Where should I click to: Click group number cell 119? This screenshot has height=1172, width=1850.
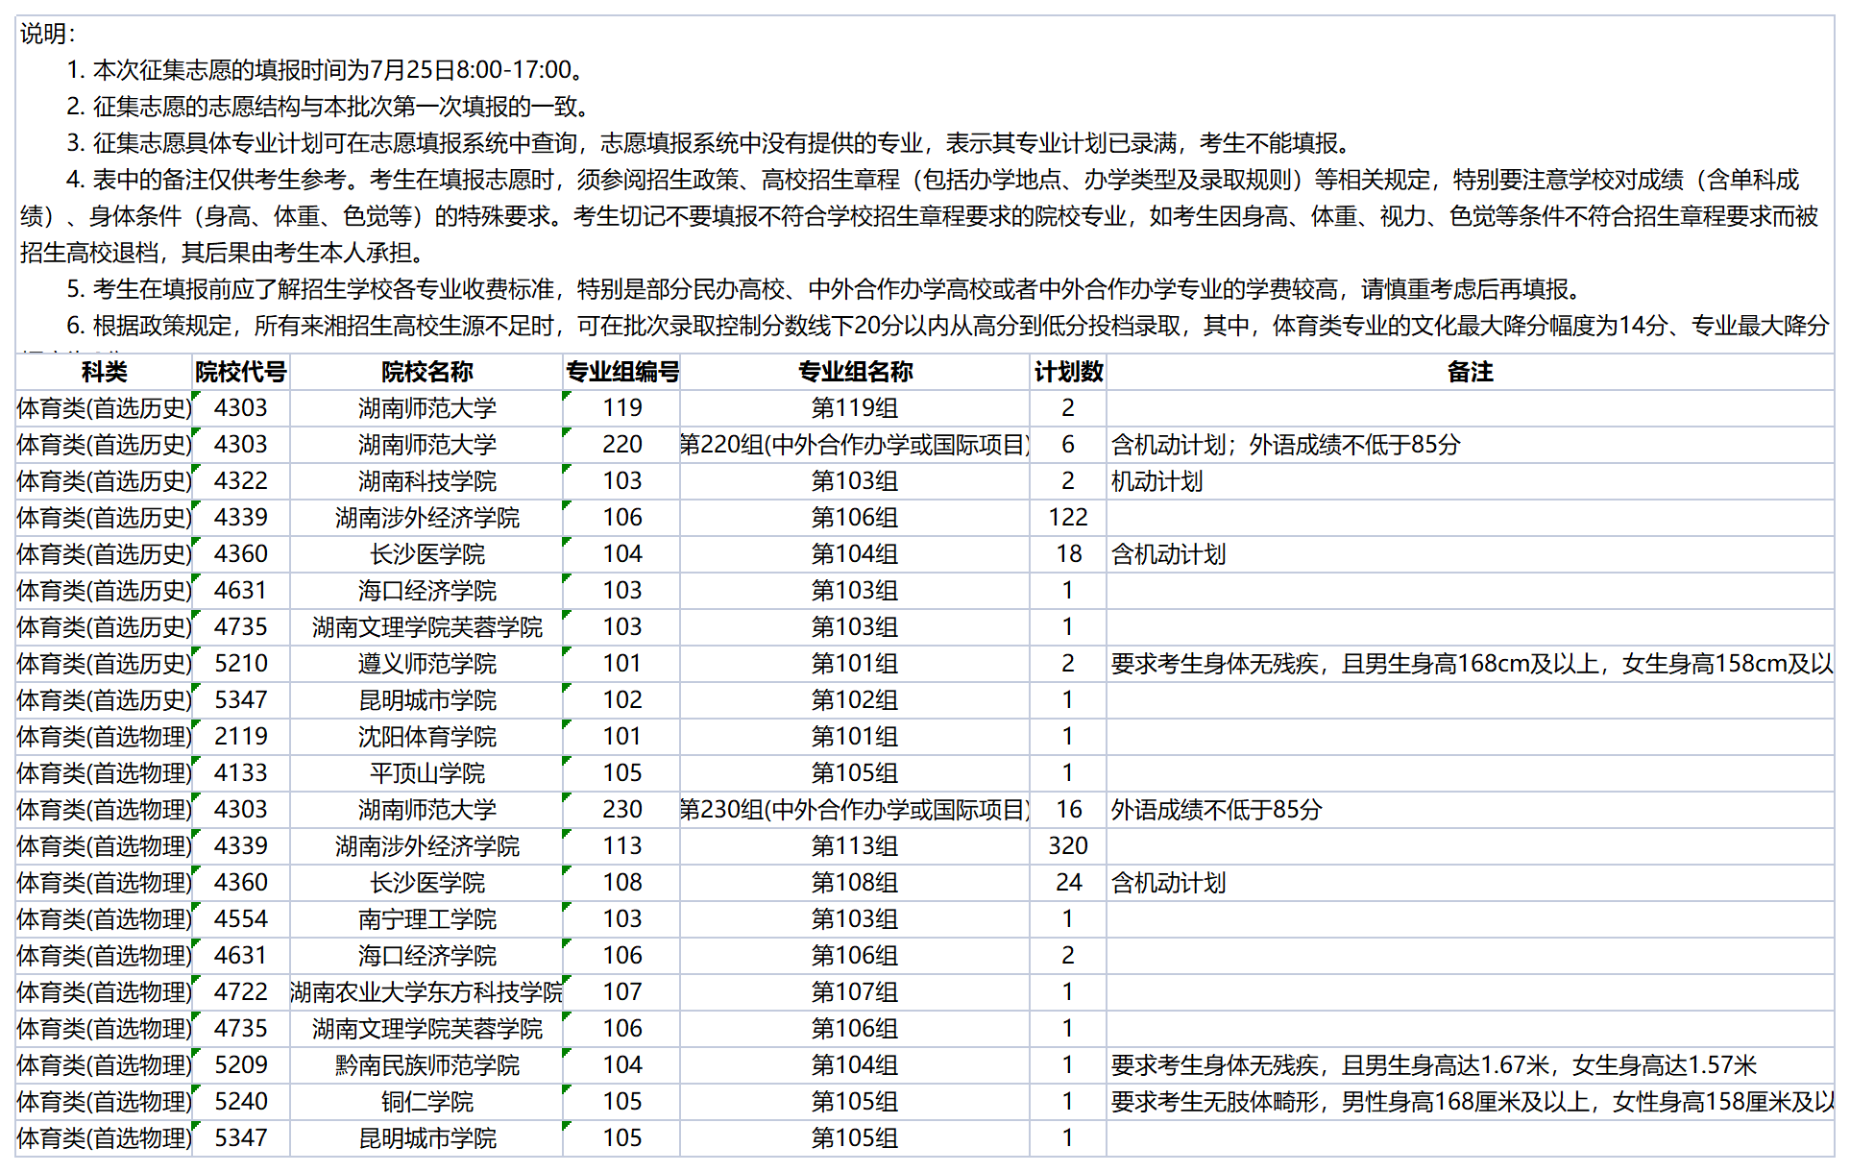click(621, 408)
